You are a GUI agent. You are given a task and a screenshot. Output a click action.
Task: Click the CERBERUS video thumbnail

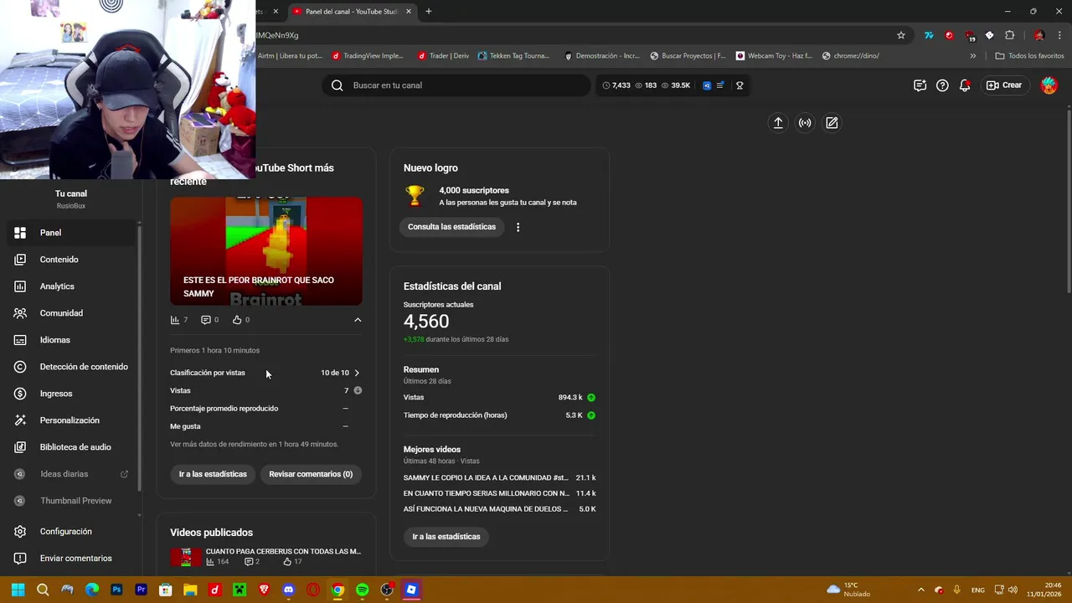pos(186,557)
